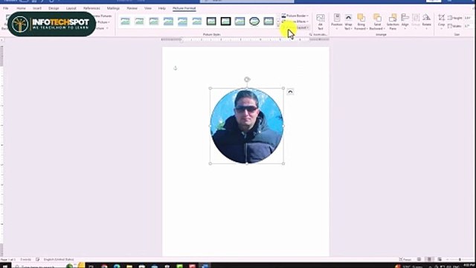Go to the Design tab
Viewport: 476px width, 268px height.
click(54, 8)
